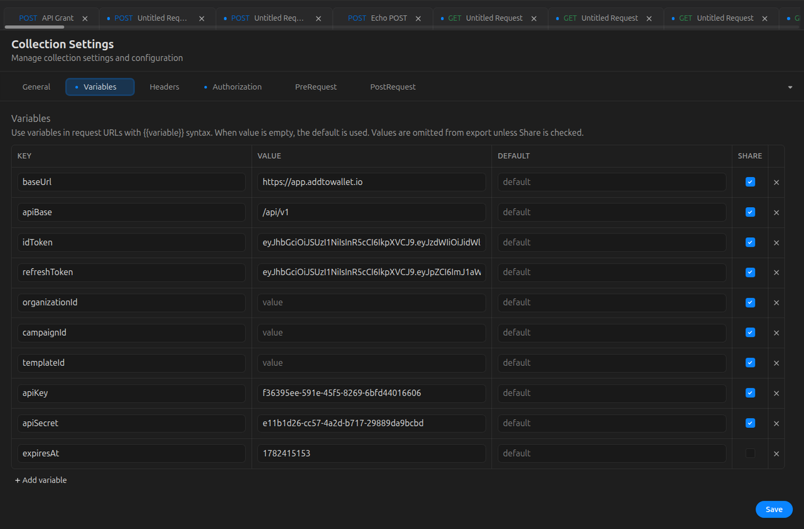
Task: Click the SHARE column header
Action: pos(750,156)
